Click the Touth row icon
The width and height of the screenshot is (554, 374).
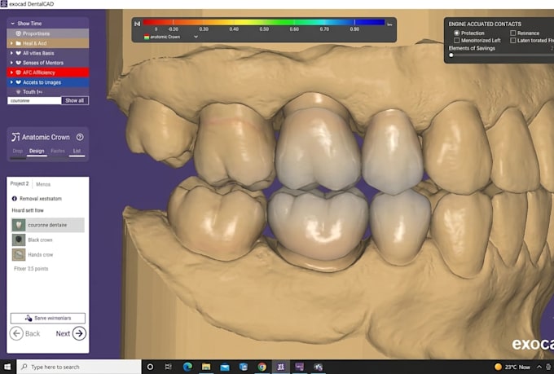pos(19,92)
